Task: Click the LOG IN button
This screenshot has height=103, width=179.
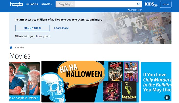Action: click(x=165, y=4)
